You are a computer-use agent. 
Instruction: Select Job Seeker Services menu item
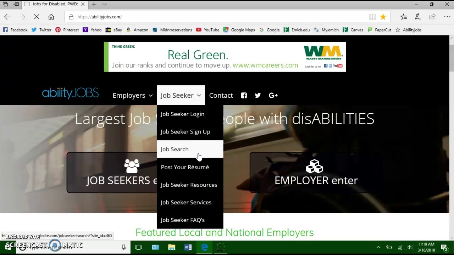(x=190, y=203)
